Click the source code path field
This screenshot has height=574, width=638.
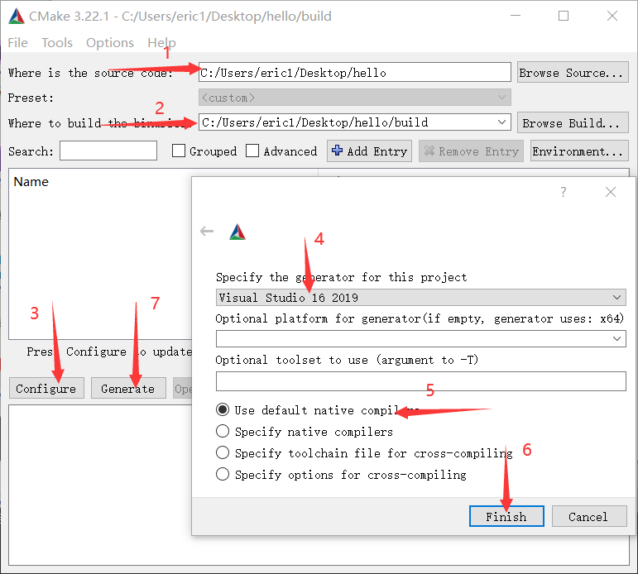click(355, 73)
